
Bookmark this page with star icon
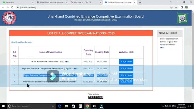point(176,7)
